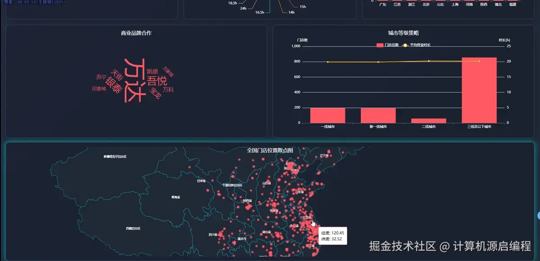Select the word 宝龙 in the word cloud
This screenshot has height=261, width=540.
(155, 93)
